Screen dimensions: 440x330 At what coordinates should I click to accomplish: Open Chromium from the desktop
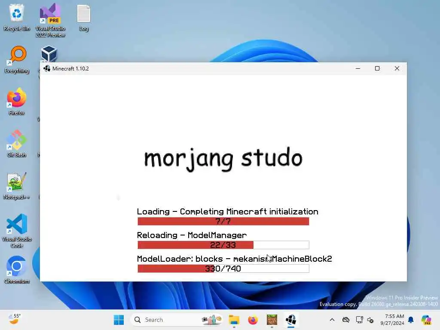[17, 270]
